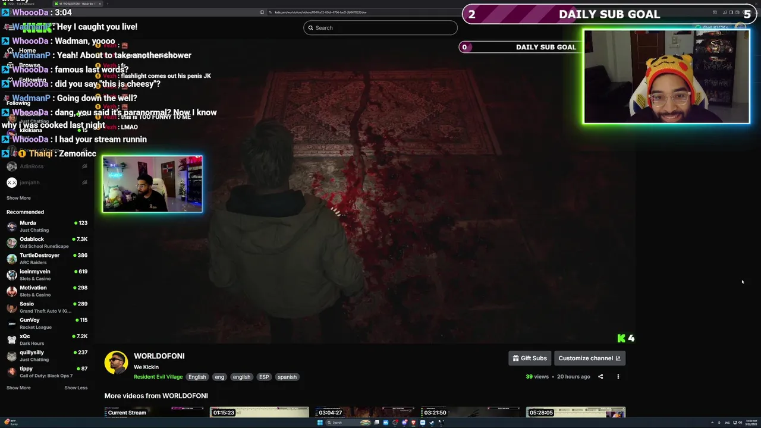Open quillysilly's avatar icon
Viewport: 761px width, 428px height.
click(x=11, y=355)
